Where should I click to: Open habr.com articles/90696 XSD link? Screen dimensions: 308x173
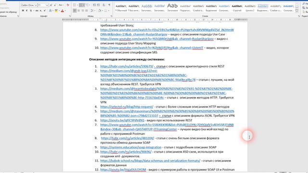[126, 152]
